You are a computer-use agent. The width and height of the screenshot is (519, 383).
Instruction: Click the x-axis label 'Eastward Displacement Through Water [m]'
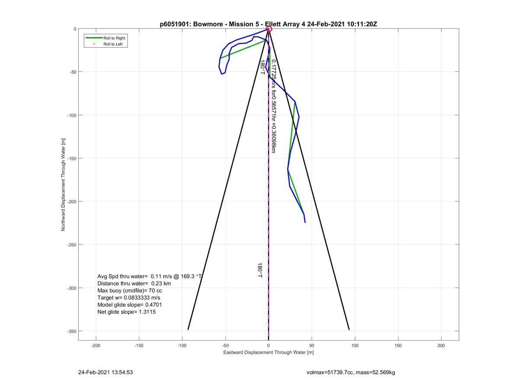(x=268, y=353)
